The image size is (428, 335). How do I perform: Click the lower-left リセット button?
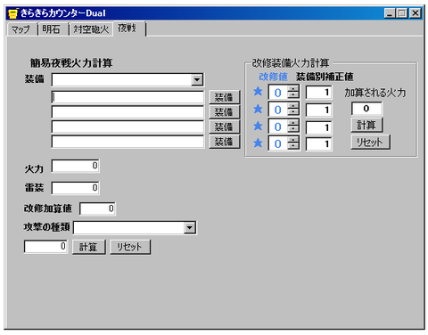[130, 247]
